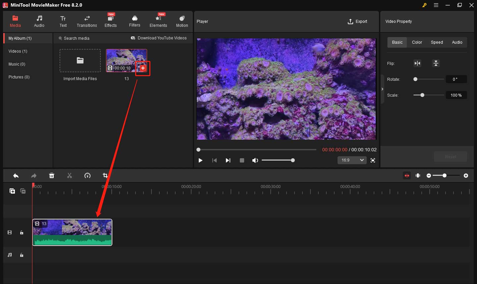Open the Motion tab
Image resolution: width=477 pixels, height=284 pixels.
182,22
